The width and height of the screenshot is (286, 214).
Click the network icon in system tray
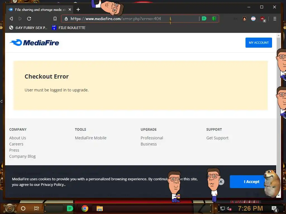222,208
